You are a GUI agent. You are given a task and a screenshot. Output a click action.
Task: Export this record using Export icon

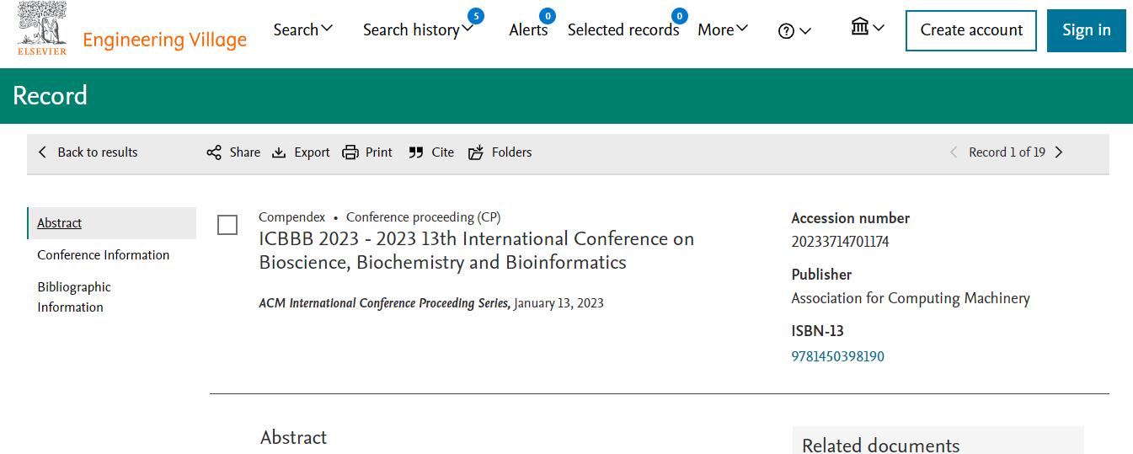(x=279, y=152)
